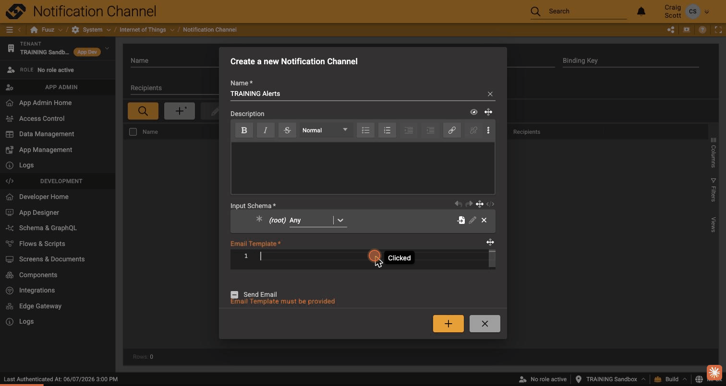Click the orange search button behind dialog
The image size is (726, 386).
point(143,111)
